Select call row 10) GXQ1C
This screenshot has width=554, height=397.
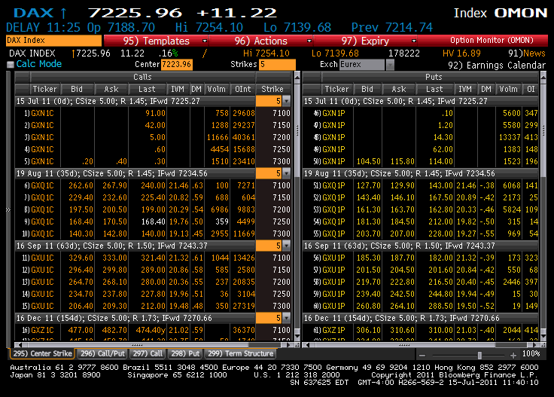[153, 234]
